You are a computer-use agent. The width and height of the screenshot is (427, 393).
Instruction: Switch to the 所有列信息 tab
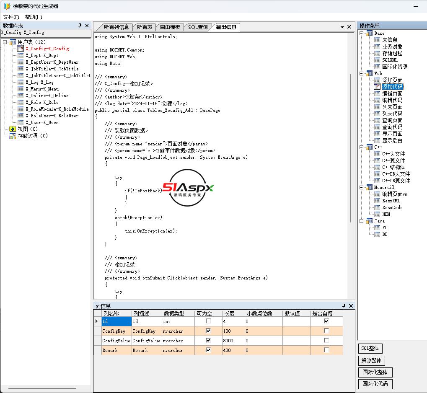pos(116,27)
